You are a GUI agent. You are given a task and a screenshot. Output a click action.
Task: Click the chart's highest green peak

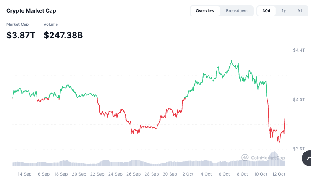[x=231, y=61]
